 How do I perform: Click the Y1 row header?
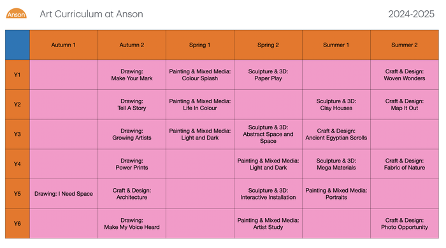click(x=17, y=75)
